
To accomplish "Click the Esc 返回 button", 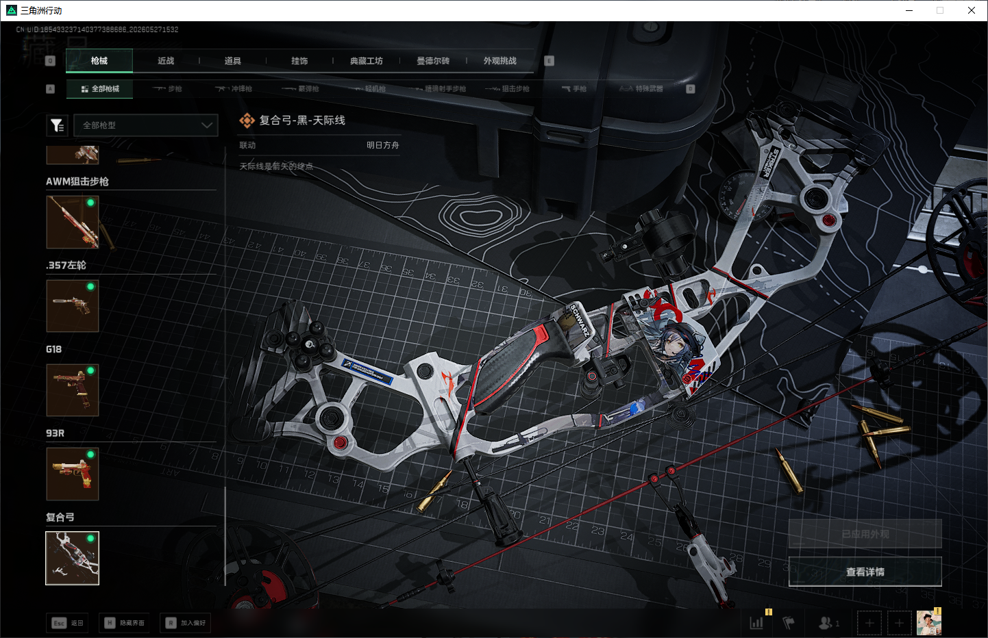I will point(67,623).
